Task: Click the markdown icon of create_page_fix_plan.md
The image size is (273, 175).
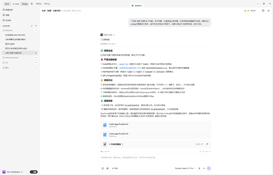Action: [104, 135]
